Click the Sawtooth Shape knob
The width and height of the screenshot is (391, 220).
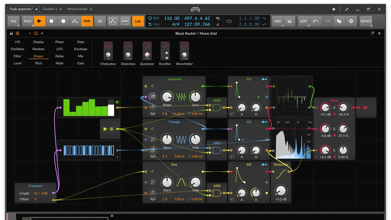tap(167, 97)
